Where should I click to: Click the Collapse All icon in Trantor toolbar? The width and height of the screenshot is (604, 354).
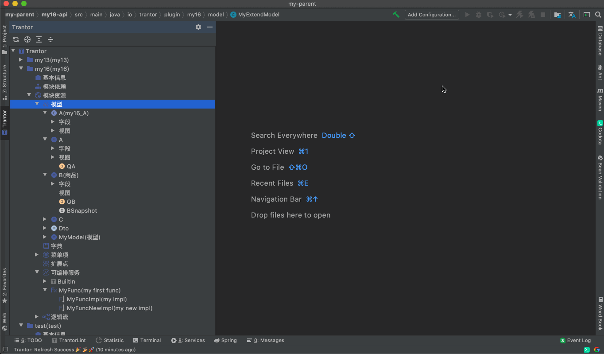pyautogui.click(x=50, y=39)
